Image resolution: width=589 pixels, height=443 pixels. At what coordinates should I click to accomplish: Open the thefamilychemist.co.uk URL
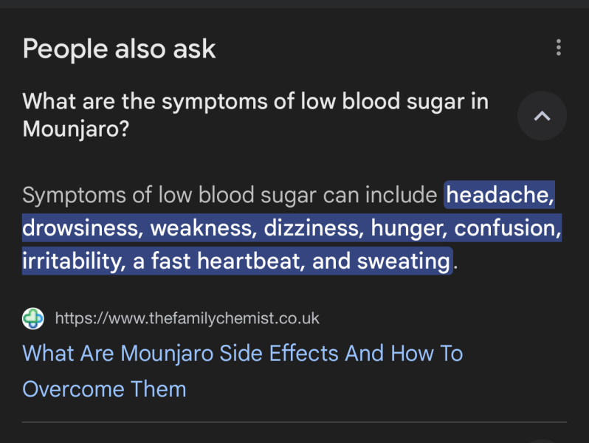187,318
